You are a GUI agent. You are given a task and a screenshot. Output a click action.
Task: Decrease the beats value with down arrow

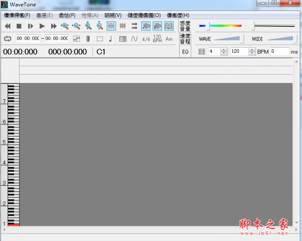pyautogui.click(x=223, y=53)
